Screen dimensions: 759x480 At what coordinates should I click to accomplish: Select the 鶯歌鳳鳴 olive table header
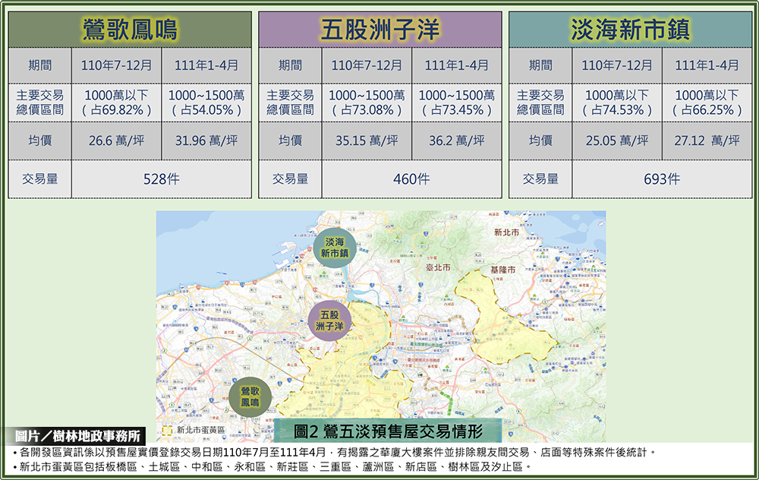pos(130,30)
